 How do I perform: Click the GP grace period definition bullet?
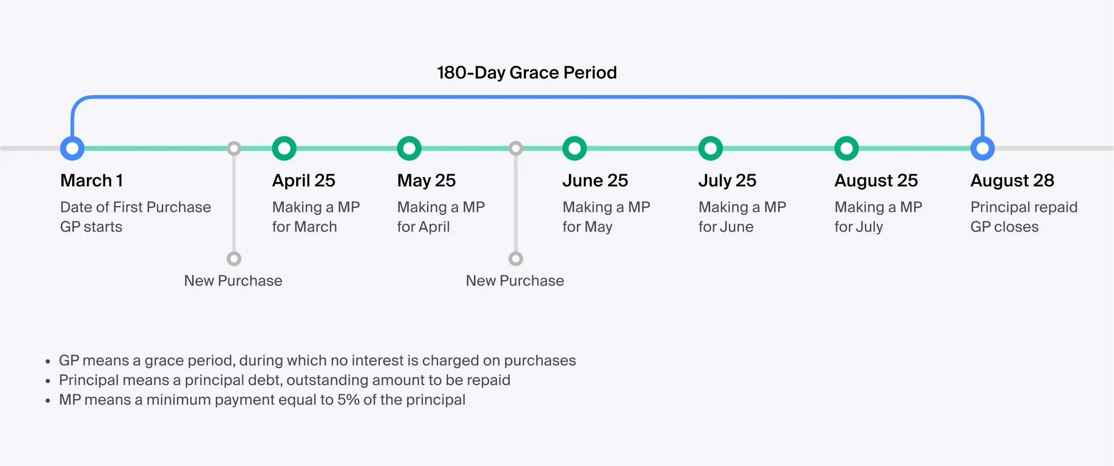(317, 361)
